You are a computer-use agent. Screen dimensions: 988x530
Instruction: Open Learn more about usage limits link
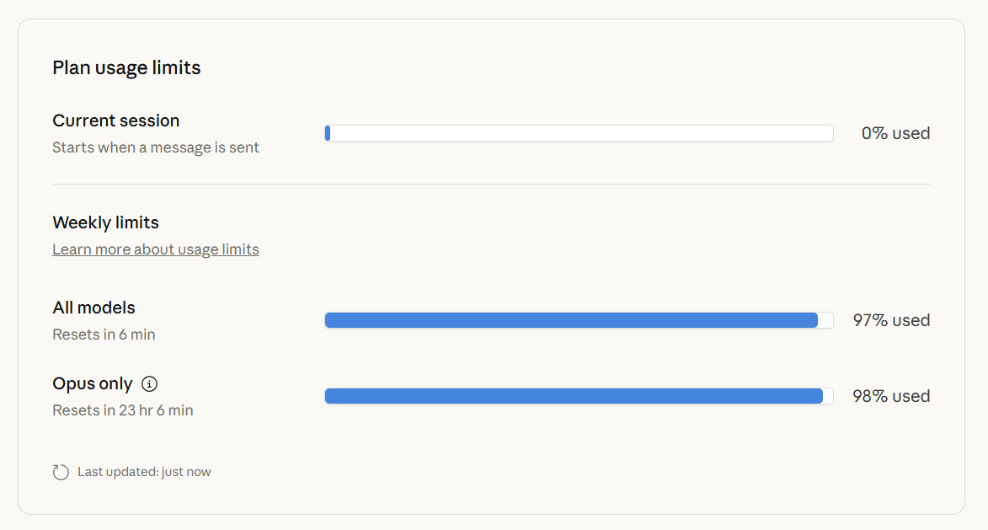pyautogui.click(x=156, y=249)
